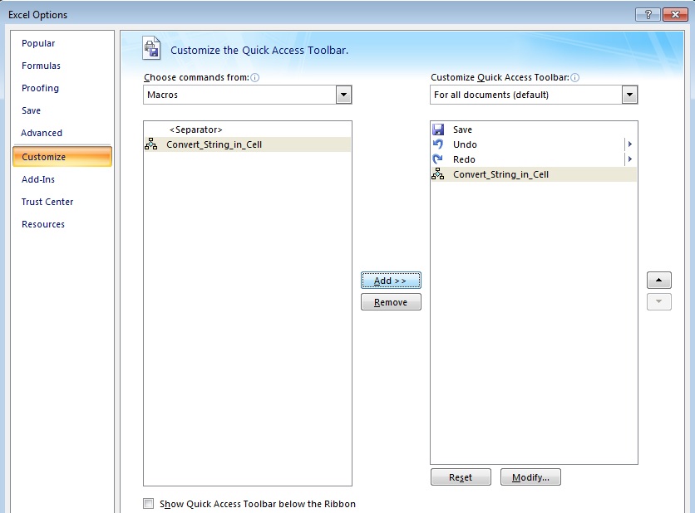Open the Trust Center category
The width and height of the screenshot is (695, 513).
(x=47, y=202)
